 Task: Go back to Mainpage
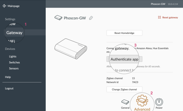(14, 6)
